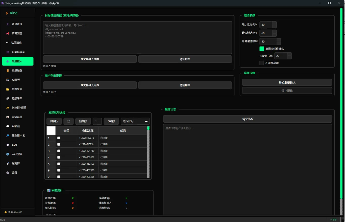This screenshot has height=222, width=345.
Task: Increase the 并发账号数 spinner value
Action: tap(289, 54)
